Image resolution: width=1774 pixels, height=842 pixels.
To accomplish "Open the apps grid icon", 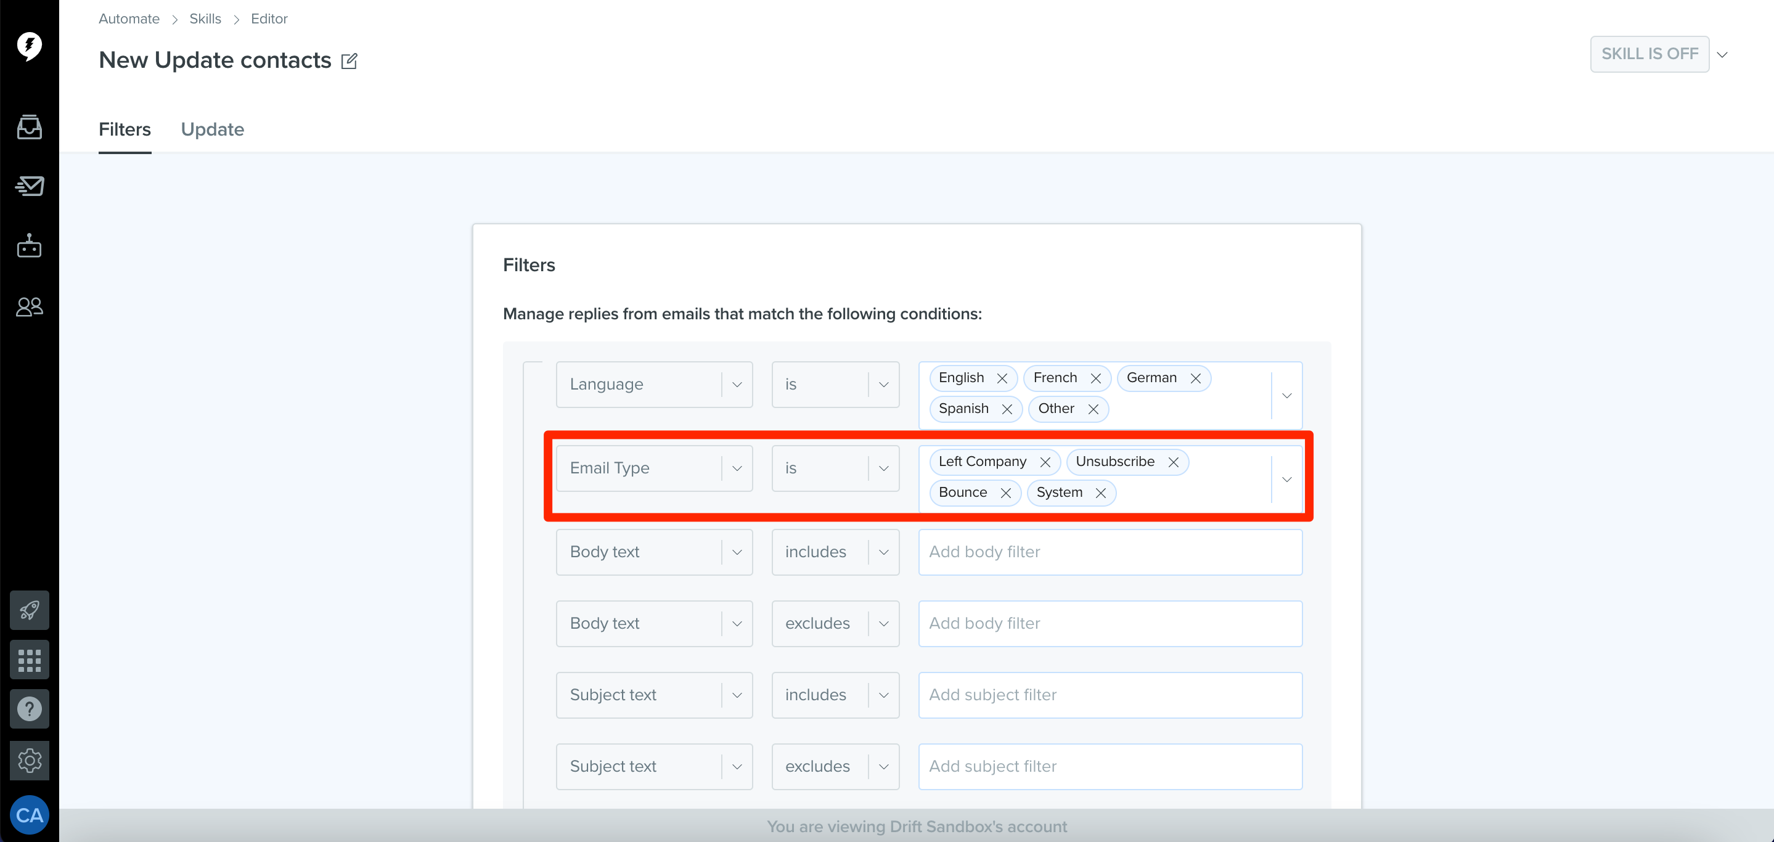I will [29, 660].
